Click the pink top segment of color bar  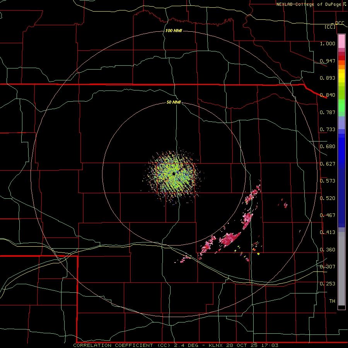[341, 41]
